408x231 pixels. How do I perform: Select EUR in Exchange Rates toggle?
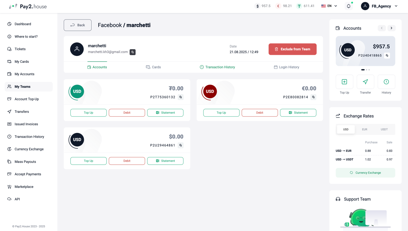tap(365, 129)
